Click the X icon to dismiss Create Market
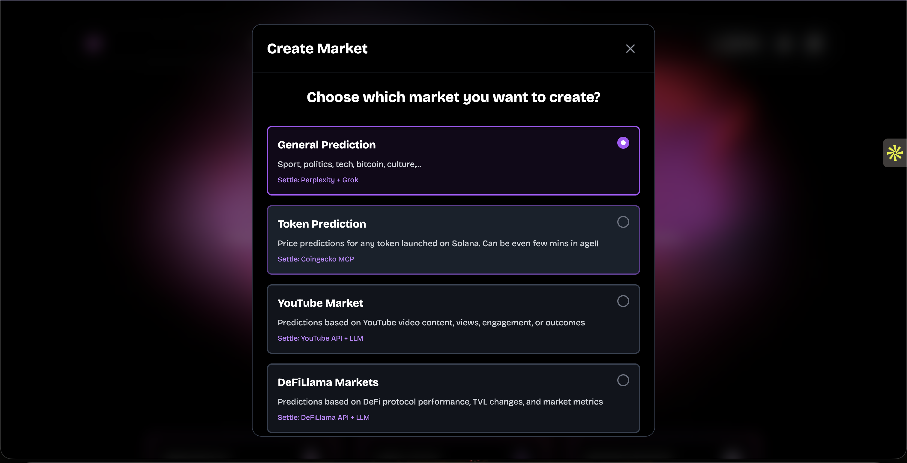This screenshot has height=463, width=907. [x=630, y=49]
